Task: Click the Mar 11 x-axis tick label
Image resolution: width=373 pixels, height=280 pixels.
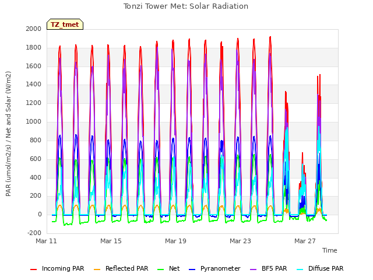Action: click(47, 241)
